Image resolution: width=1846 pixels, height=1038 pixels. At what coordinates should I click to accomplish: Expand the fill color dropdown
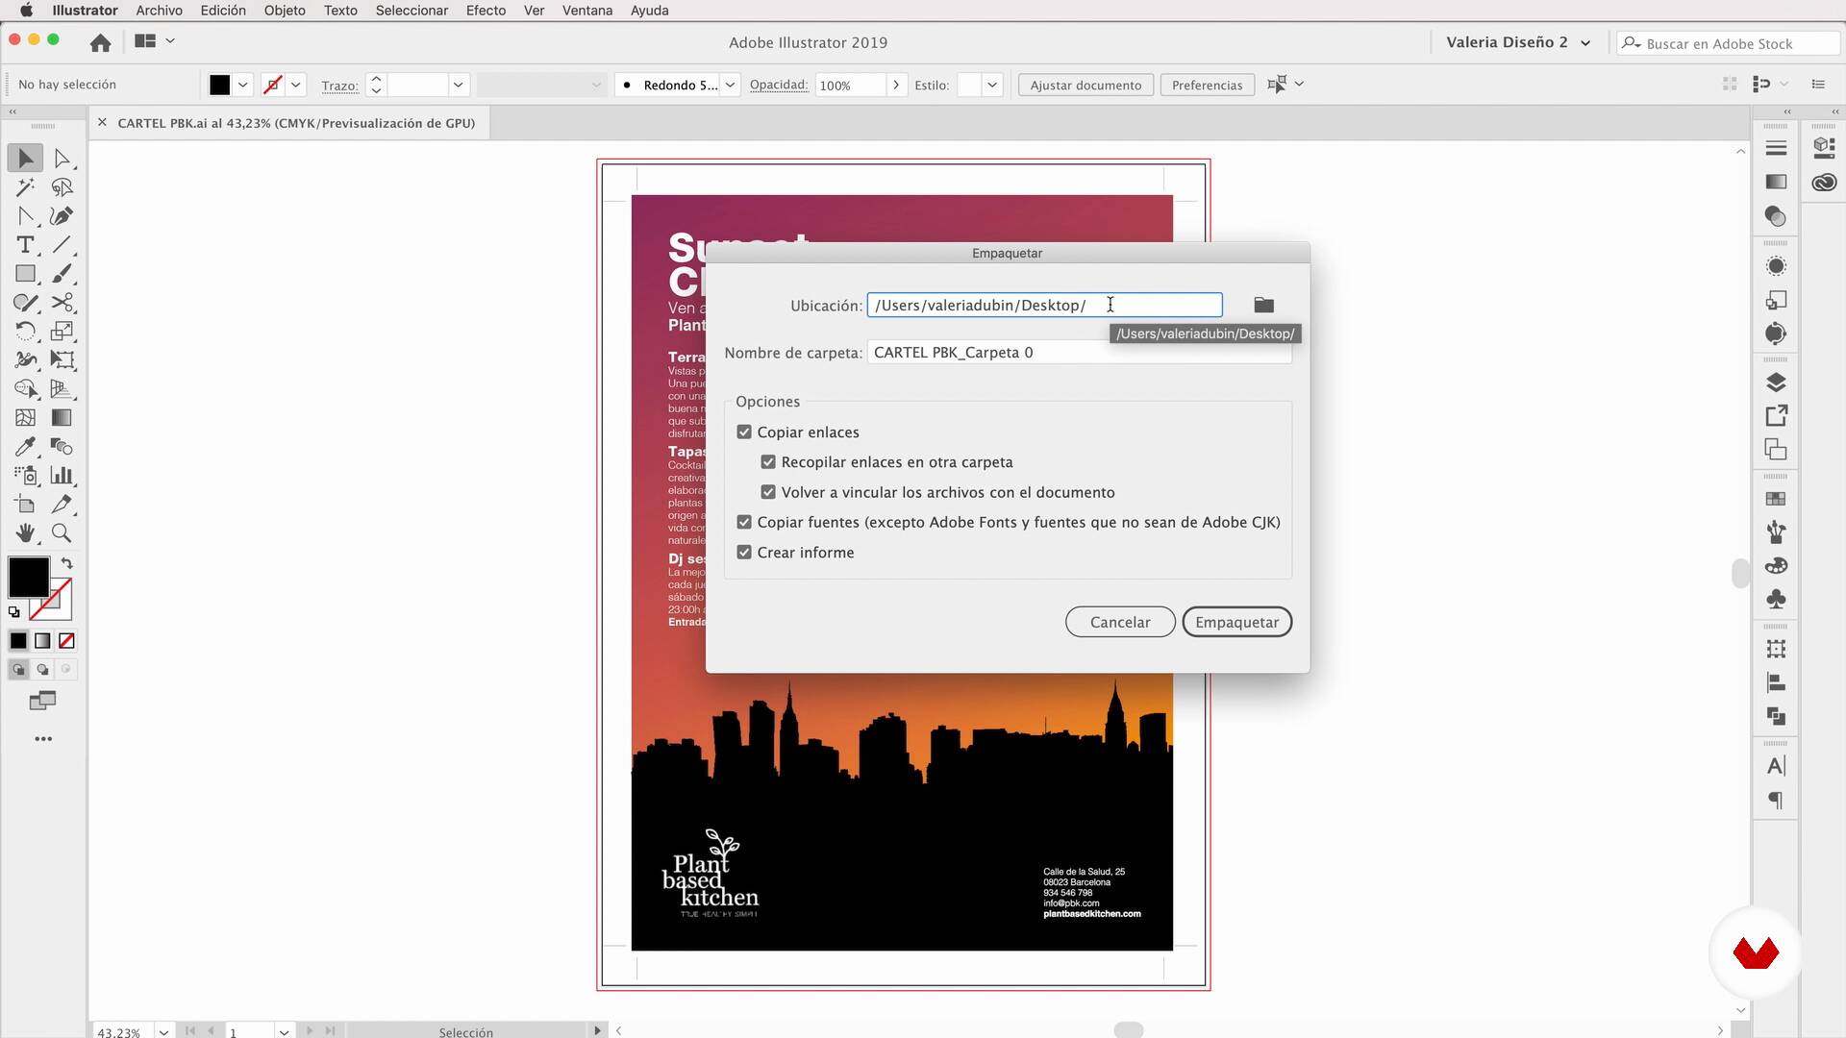pos(243,85)
